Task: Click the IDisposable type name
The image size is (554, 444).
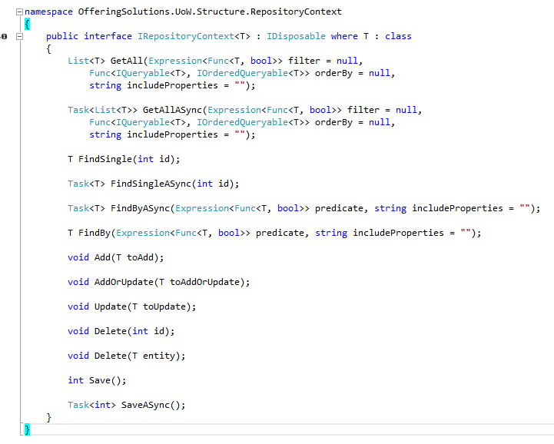Action: click(x=296, y=36)
